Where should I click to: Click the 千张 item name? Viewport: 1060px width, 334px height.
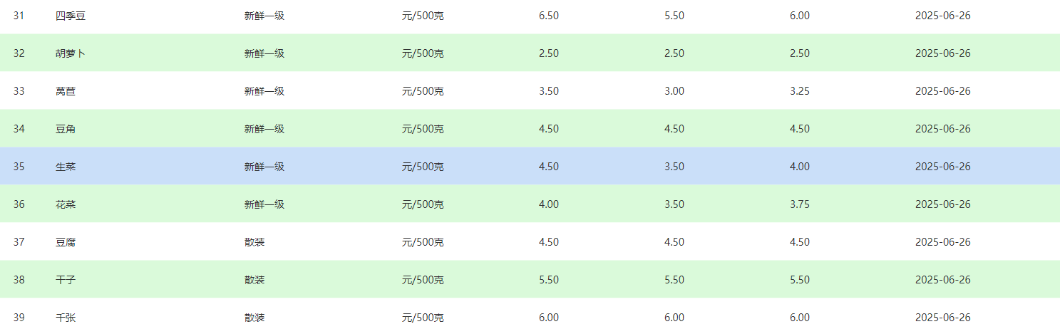pyautogui.click(x=66, y=318)
